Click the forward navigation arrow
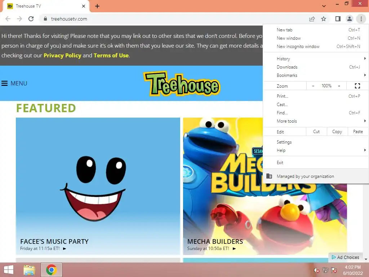The height and width of the screenshot is (277, 369). (x=19, y=19)
